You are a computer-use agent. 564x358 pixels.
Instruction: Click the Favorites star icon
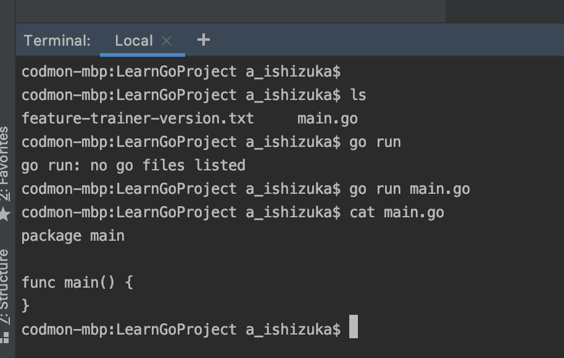tap(5, 214)
